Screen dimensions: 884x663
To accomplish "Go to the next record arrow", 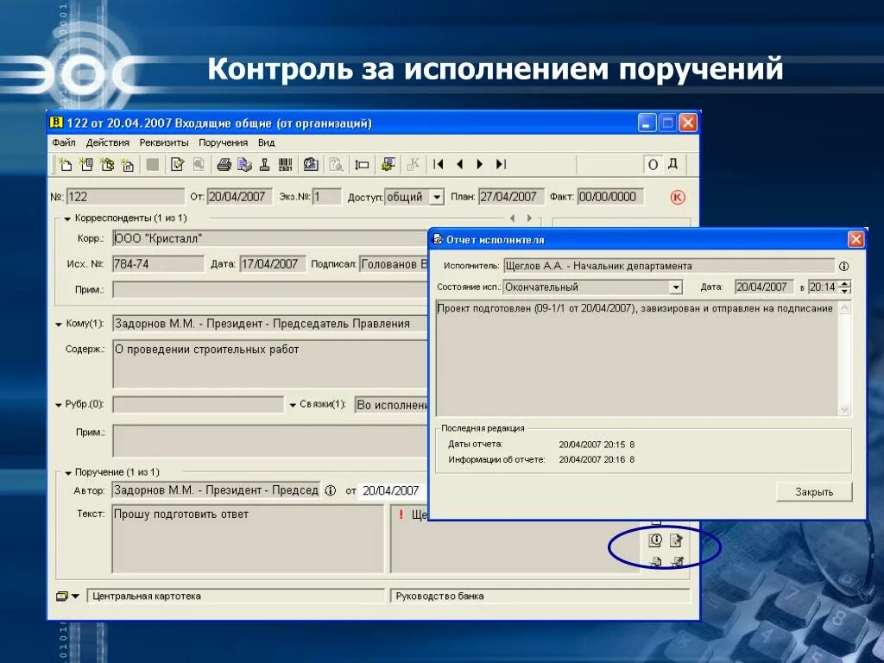I will (x=480, y=164).
